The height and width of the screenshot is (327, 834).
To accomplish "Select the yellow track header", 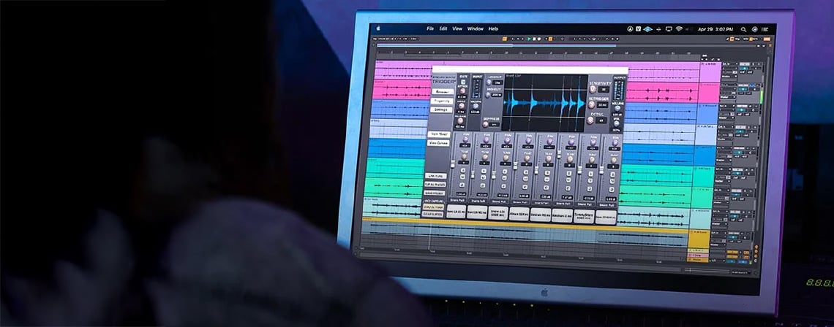I will click(699, 239).
